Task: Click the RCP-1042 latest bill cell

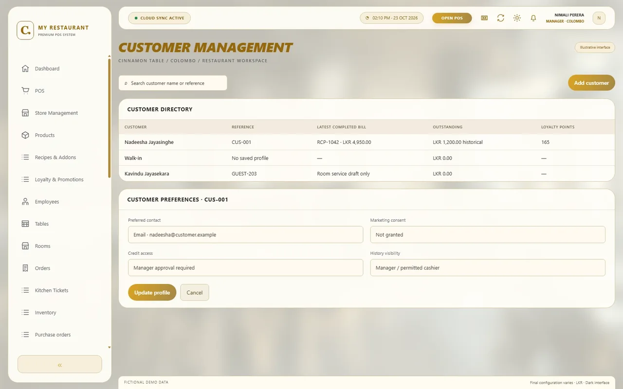Action: [344, 142]
